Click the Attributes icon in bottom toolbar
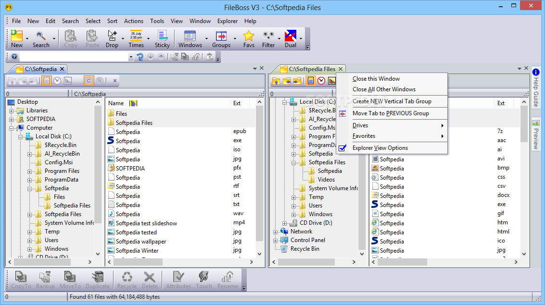Image resolution: width=545 pixels, height=305 pixels. point(178,280)
